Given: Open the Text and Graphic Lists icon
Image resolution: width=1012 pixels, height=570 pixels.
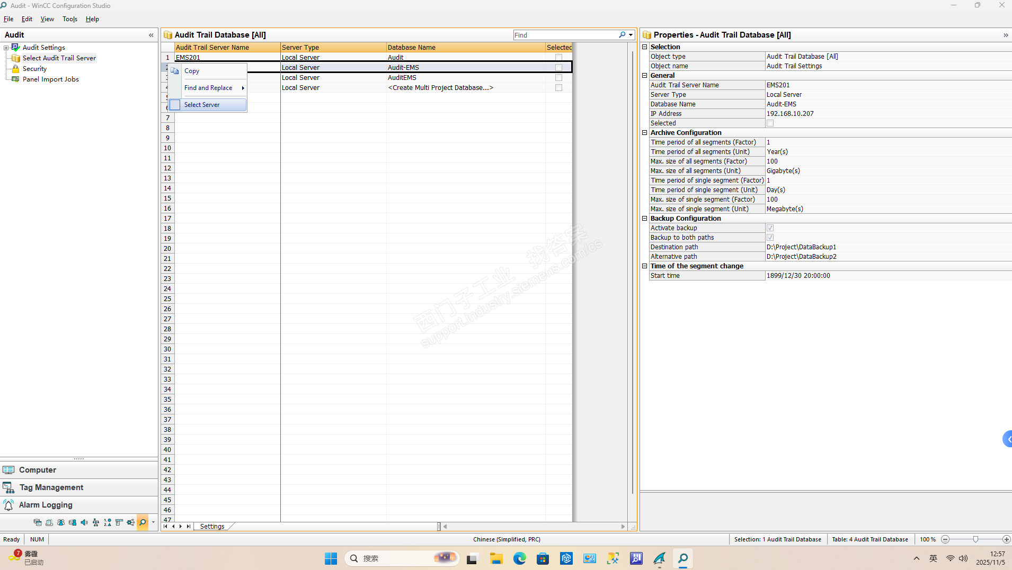Looking at the screenshot, I should point(108,522).
